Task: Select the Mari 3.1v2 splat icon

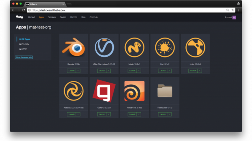Action: [x=165, y=47]
